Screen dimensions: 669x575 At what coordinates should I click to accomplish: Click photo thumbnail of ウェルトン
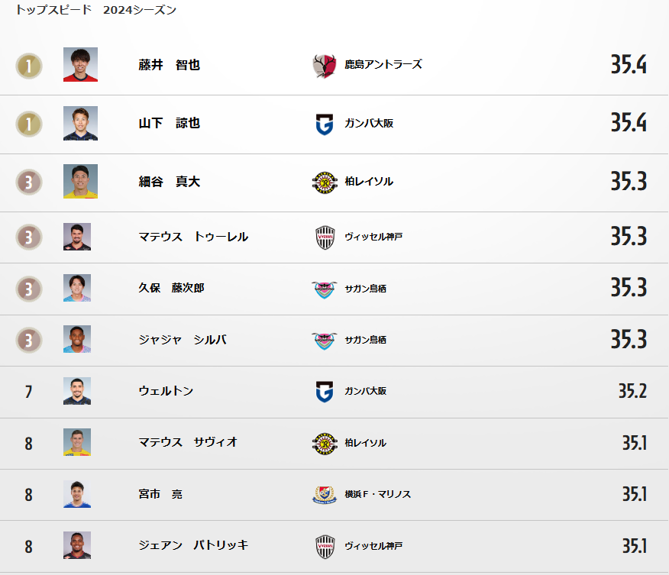click(77, 391)
